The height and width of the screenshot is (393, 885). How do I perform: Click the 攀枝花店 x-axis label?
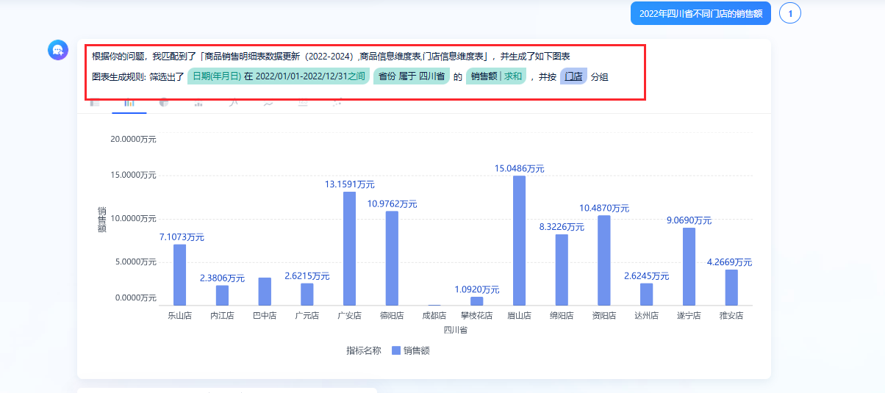tap(477, 316)
